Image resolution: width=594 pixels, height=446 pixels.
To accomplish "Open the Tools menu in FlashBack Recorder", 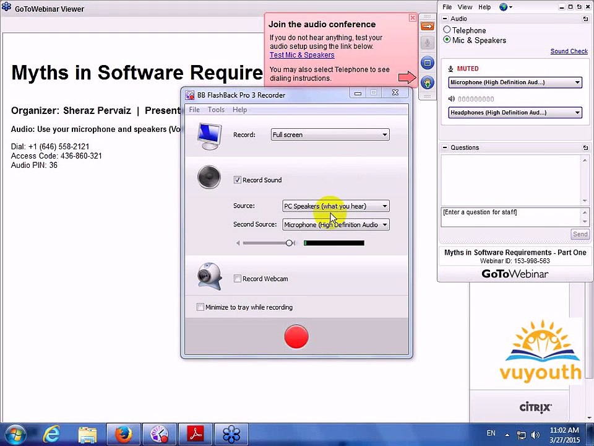I will pos(216,110).
